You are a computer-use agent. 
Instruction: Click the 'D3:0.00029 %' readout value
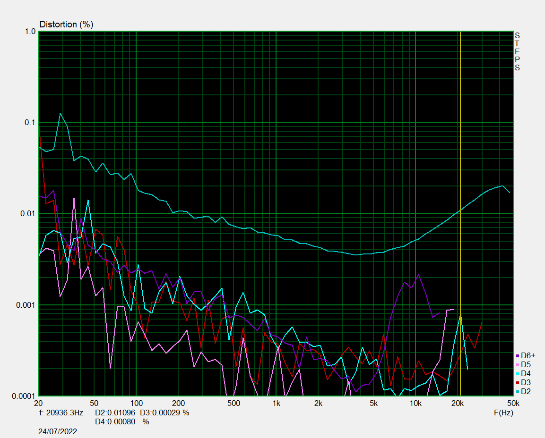[165, 413]
